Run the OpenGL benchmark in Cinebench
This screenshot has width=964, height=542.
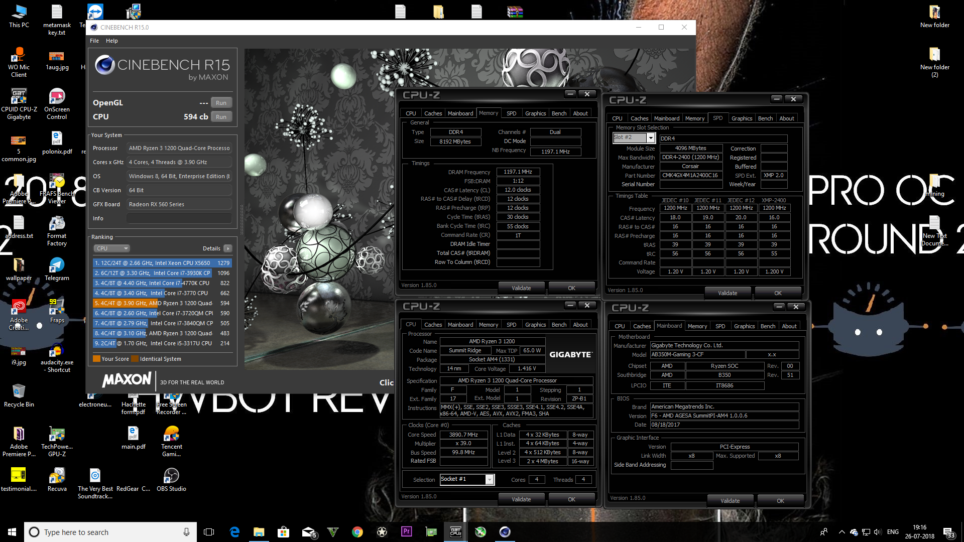point(221,103)
